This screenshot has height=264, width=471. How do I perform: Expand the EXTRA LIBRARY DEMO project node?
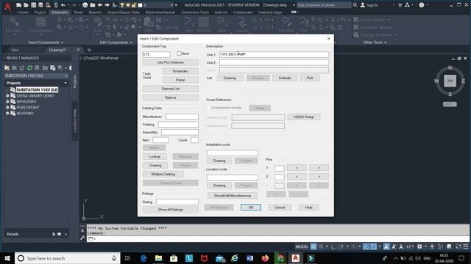click(x=7, y=96)
